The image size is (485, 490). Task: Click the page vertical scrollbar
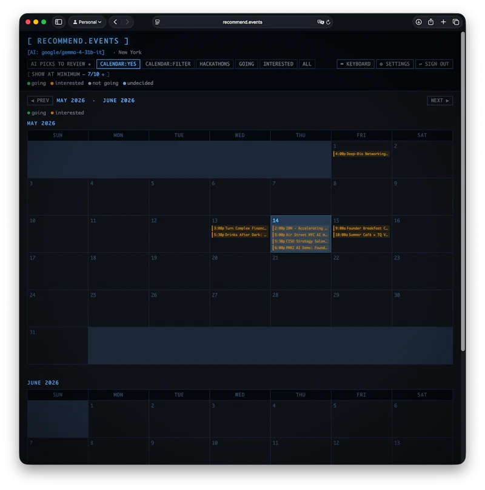pos(463,191)
